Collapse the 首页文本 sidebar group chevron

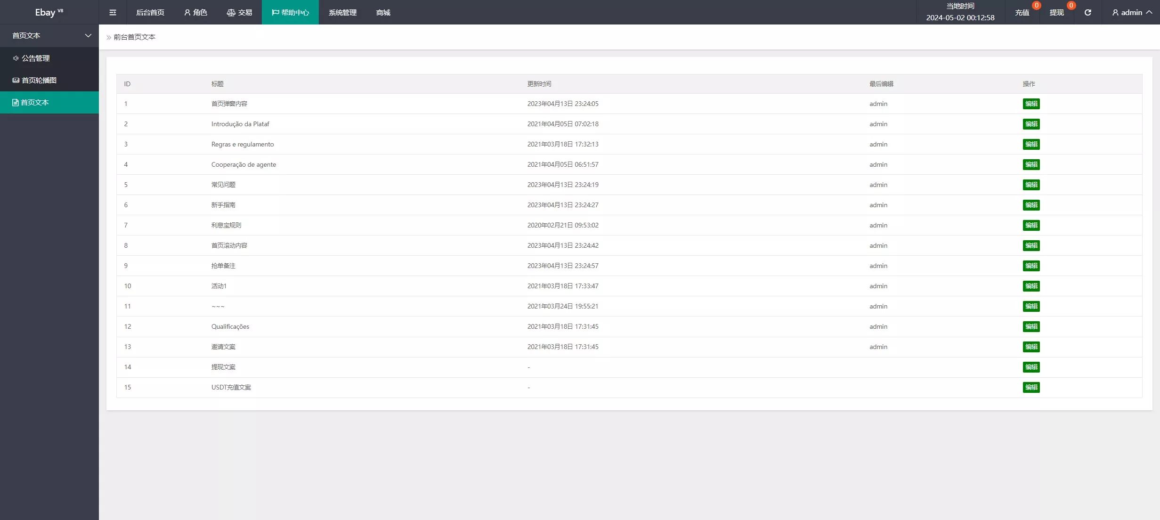(x=88, y=35)
